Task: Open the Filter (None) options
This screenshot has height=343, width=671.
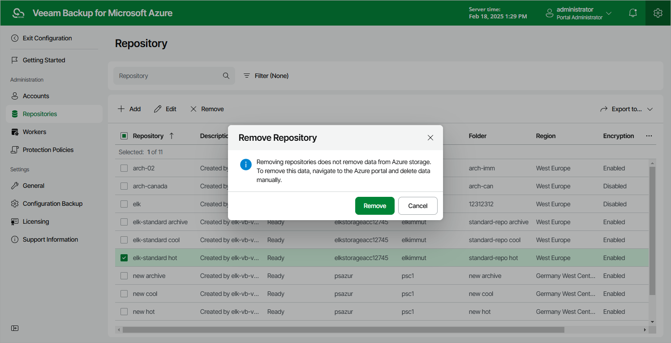Action: [x=266, y=76]
